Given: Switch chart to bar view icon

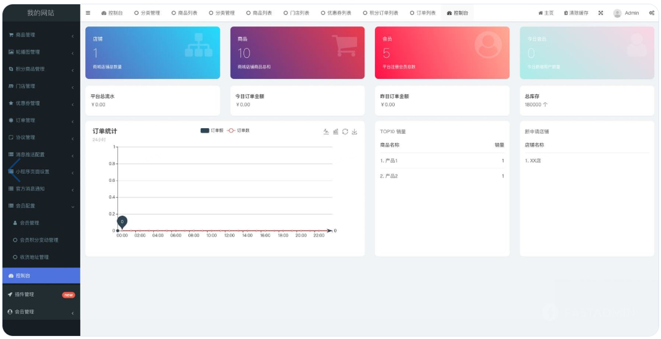Looking at the screenshot, I should click(335, 131).
